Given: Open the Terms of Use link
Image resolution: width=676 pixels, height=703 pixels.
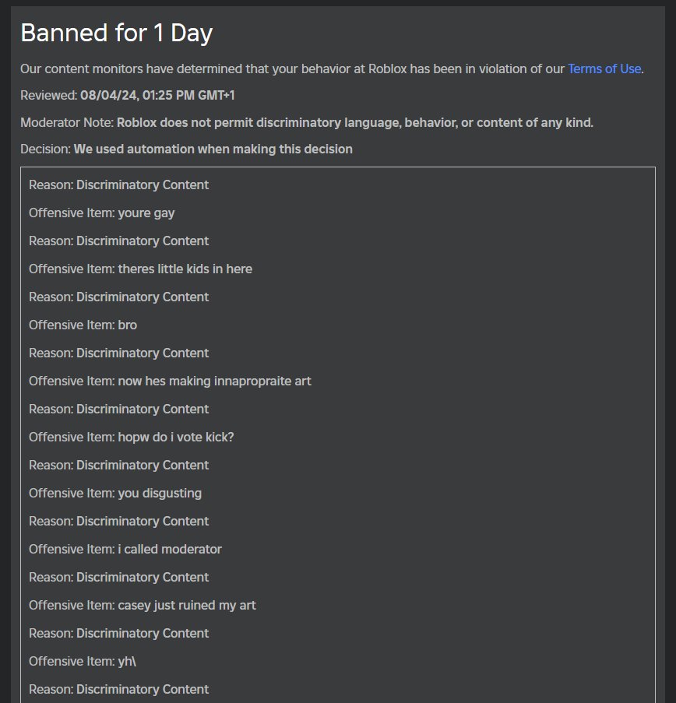Looking at the screenshot, I should 604,69.
